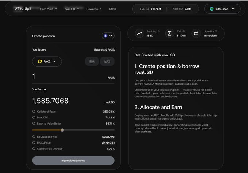Click the $2,219.98 liquidation price value
Screen dimensions: 248x173
tap(108, 137)
